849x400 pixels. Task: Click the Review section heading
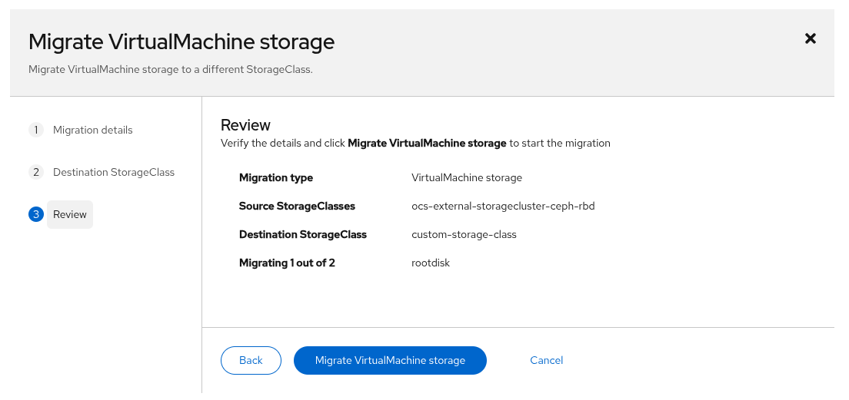pos(245,125)
